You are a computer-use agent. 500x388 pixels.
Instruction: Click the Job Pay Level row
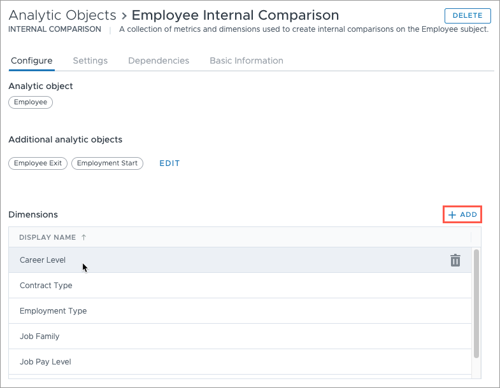coord(240,362)
